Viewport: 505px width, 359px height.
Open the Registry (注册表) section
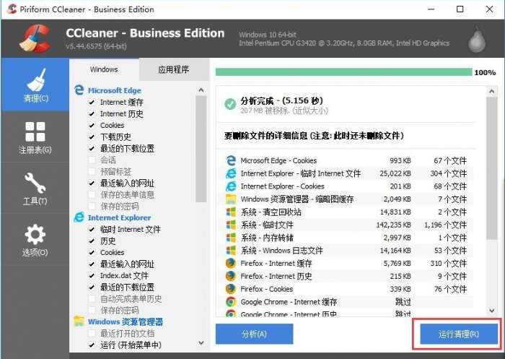click(x=35, y=137)
